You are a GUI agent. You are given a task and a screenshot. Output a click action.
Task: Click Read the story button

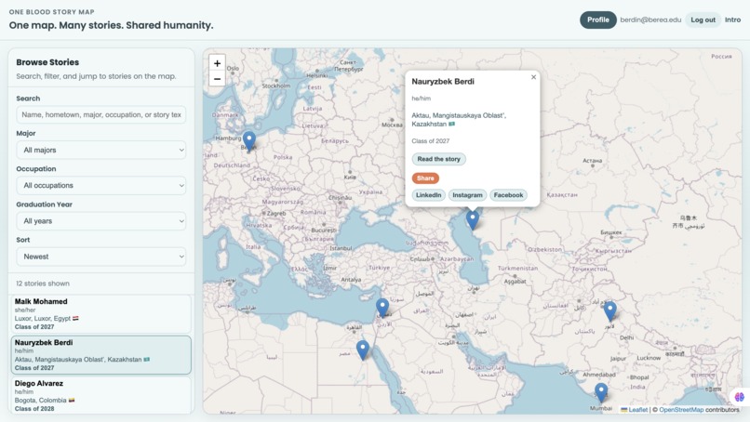click(x=438, y=159)
